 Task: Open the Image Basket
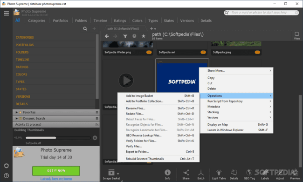111,175
